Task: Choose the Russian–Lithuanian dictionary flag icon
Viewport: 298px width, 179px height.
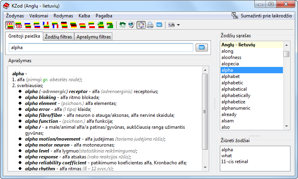Action: (28, 25)
